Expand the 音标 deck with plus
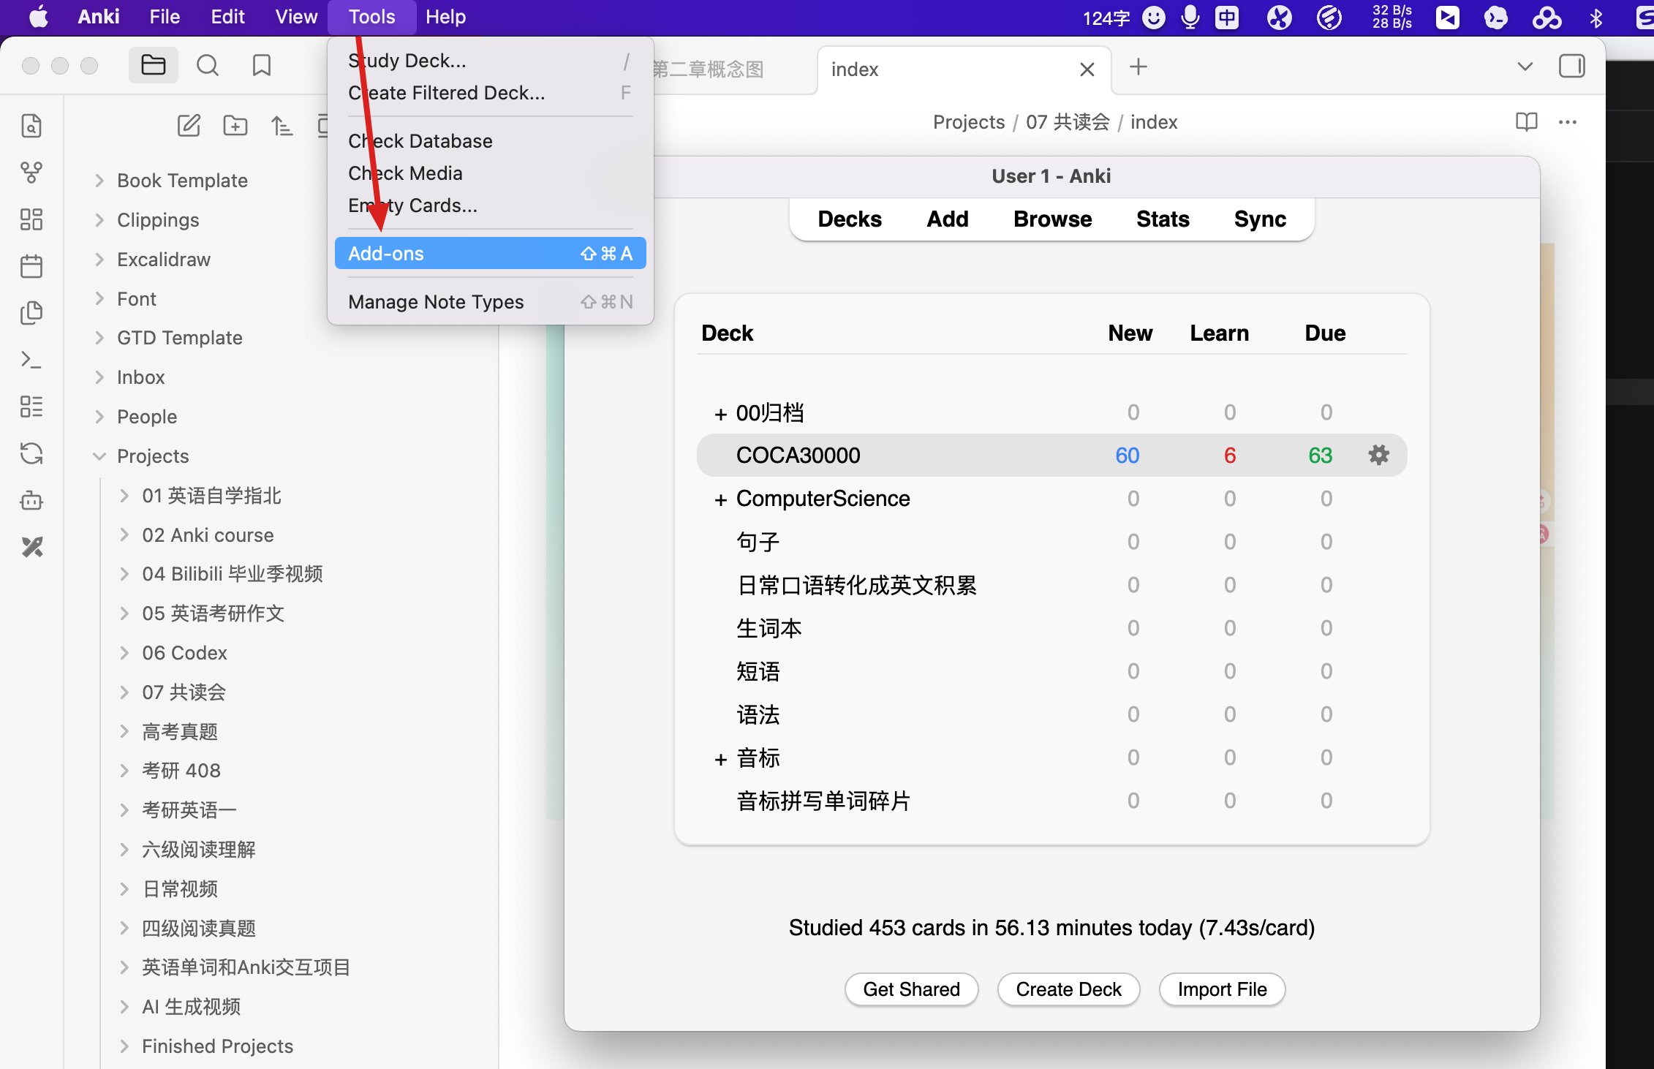Screen dimensions: 1654x1069 click(x=720, y=759)
